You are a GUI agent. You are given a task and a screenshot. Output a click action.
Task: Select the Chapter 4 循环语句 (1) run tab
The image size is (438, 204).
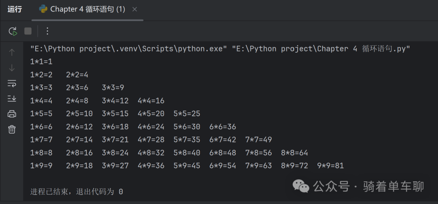(x=88, y=9)
